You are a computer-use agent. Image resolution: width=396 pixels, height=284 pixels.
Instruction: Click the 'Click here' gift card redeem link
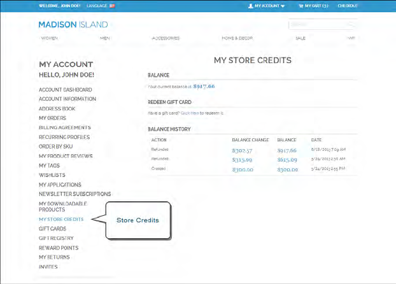click(x=190, y=113)
